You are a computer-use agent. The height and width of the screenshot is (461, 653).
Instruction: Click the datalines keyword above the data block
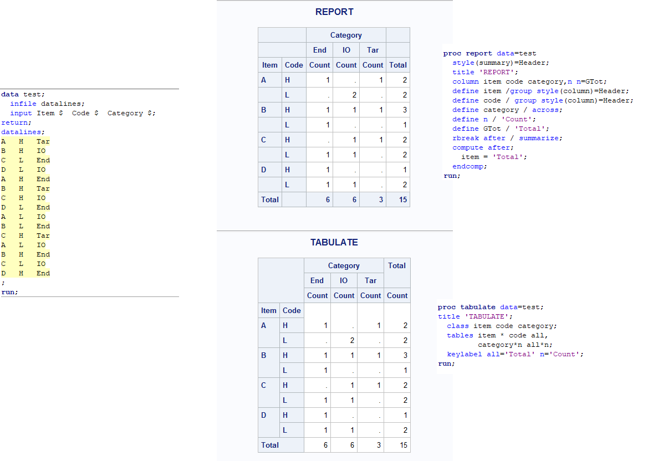[21, 131]
